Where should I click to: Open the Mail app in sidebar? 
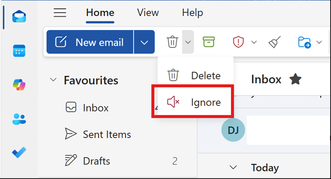point(19,16)
